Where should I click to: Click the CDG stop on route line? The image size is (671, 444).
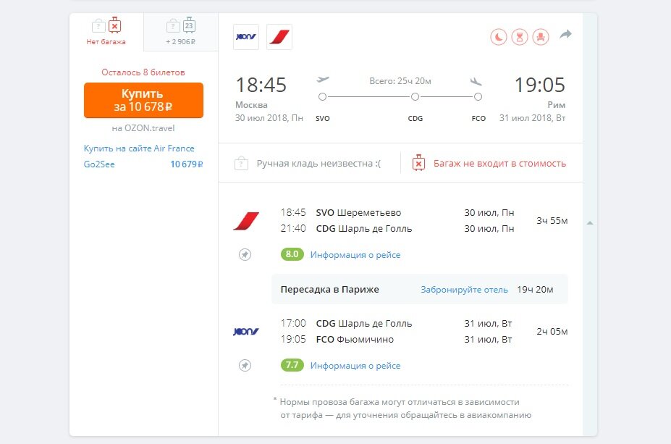click(415, 97)
